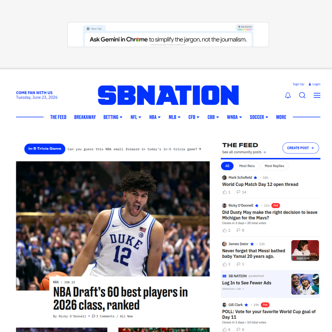The width and height of the screenshot is (332, 332).
Task: Click Mark Schofield's avatar
Action: (224, 178)
